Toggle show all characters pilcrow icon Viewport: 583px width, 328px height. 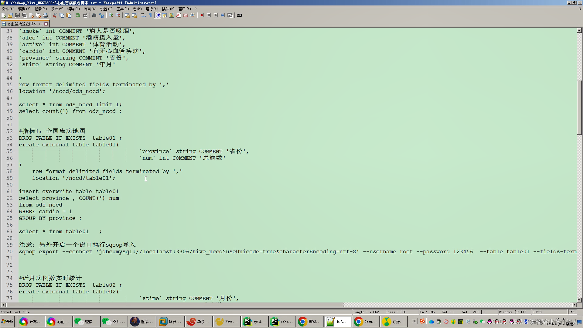pyautogui.click(x=151, y=15)
